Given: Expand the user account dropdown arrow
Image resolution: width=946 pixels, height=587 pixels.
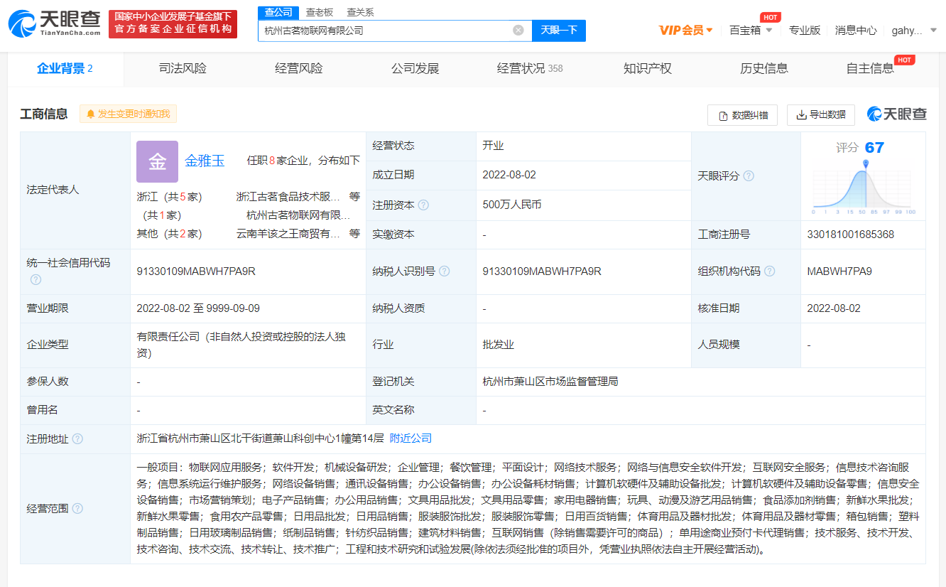Looking at the screenshot, I should 933,31.
